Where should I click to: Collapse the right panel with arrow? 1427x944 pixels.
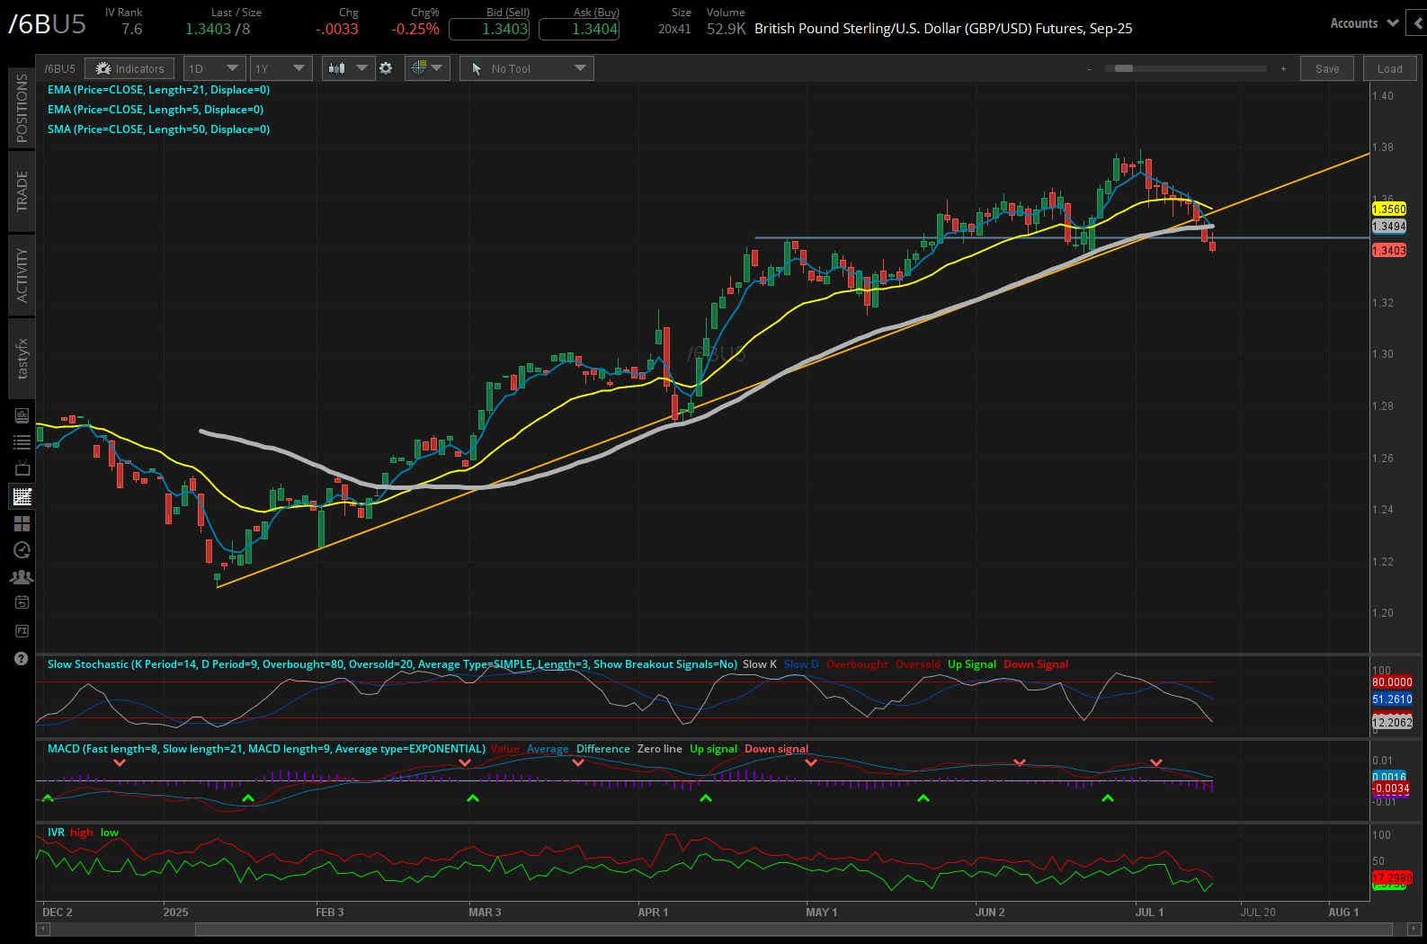pyautogui.click(x=1417, y=23)
